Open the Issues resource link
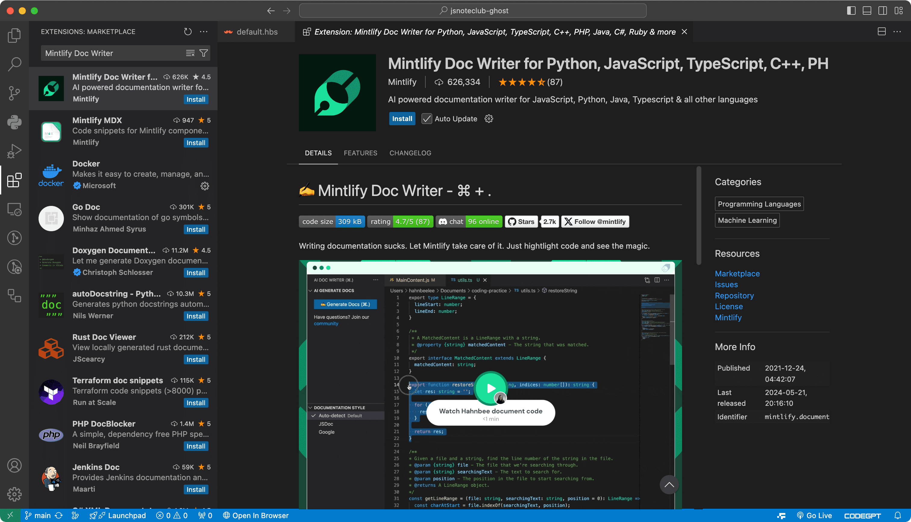Screen dimensions: 911x522 726,285
